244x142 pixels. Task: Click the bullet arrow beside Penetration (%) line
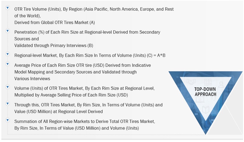click(x=7, y=31)
